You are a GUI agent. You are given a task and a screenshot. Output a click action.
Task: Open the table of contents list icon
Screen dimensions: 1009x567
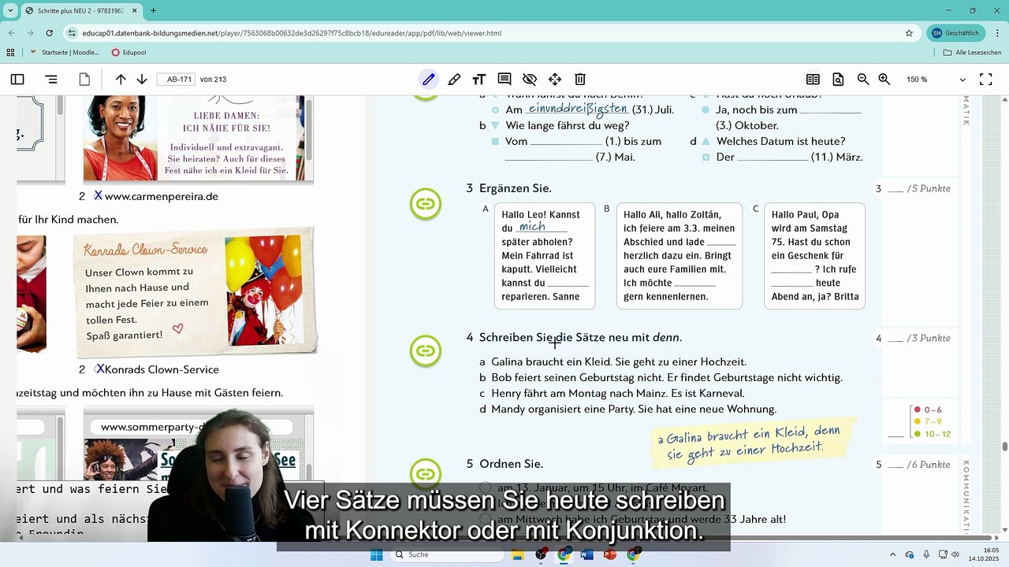tap(51, 80)
